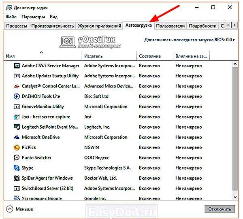Image resolution: width=243 pixels, height=219 pixels.
Task: Click the BIOS last startup duration text
Action: pyautogui.click(x=190, y=40)
